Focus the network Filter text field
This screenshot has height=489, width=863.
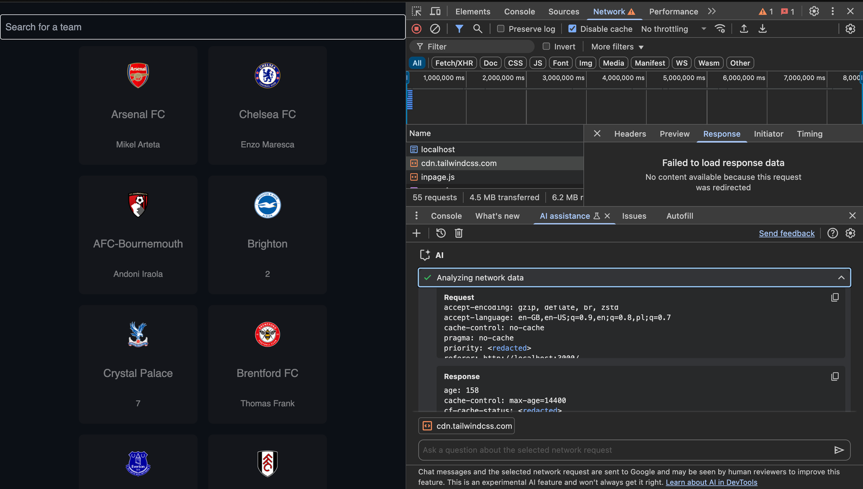pos(472,46)
